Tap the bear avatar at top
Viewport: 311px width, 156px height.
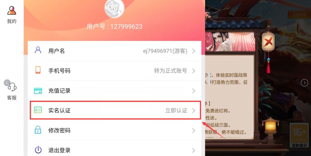coord(114,9)
